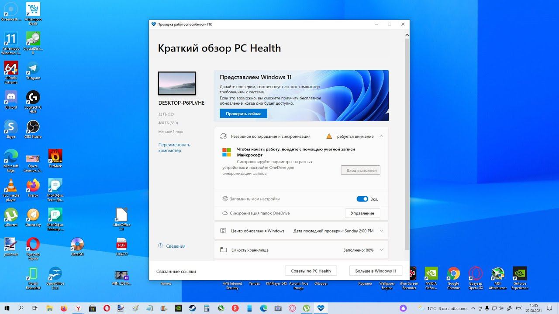The height and width of the screenshot is (314, 559).
Task: Expand the Центр обновления Windows section
Action: [381, 231]
